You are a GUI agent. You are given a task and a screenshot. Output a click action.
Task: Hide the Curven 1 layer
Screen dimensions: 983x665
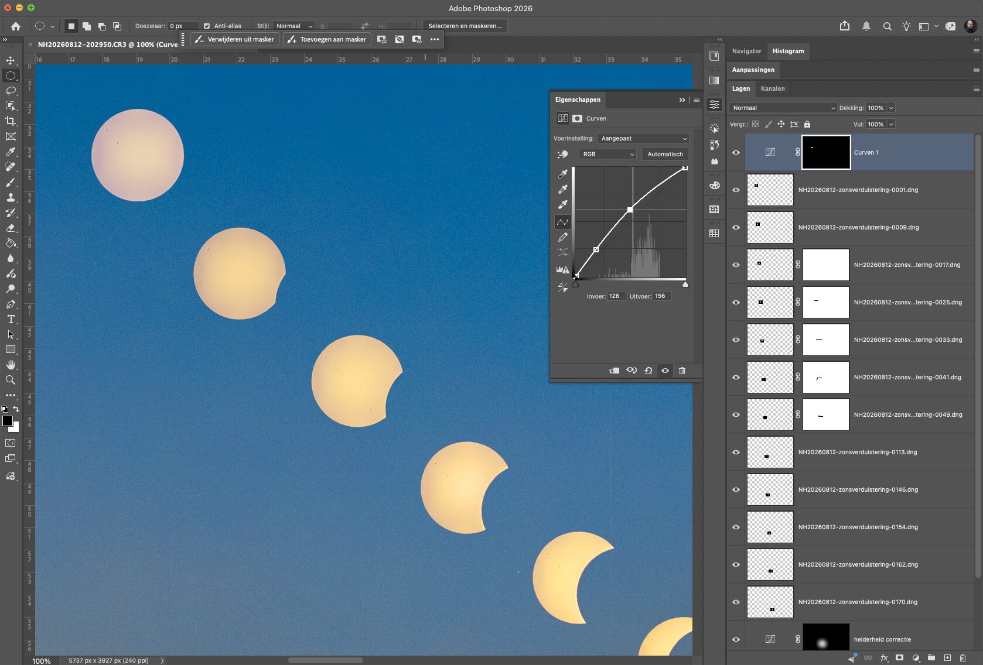click(736, 152)
